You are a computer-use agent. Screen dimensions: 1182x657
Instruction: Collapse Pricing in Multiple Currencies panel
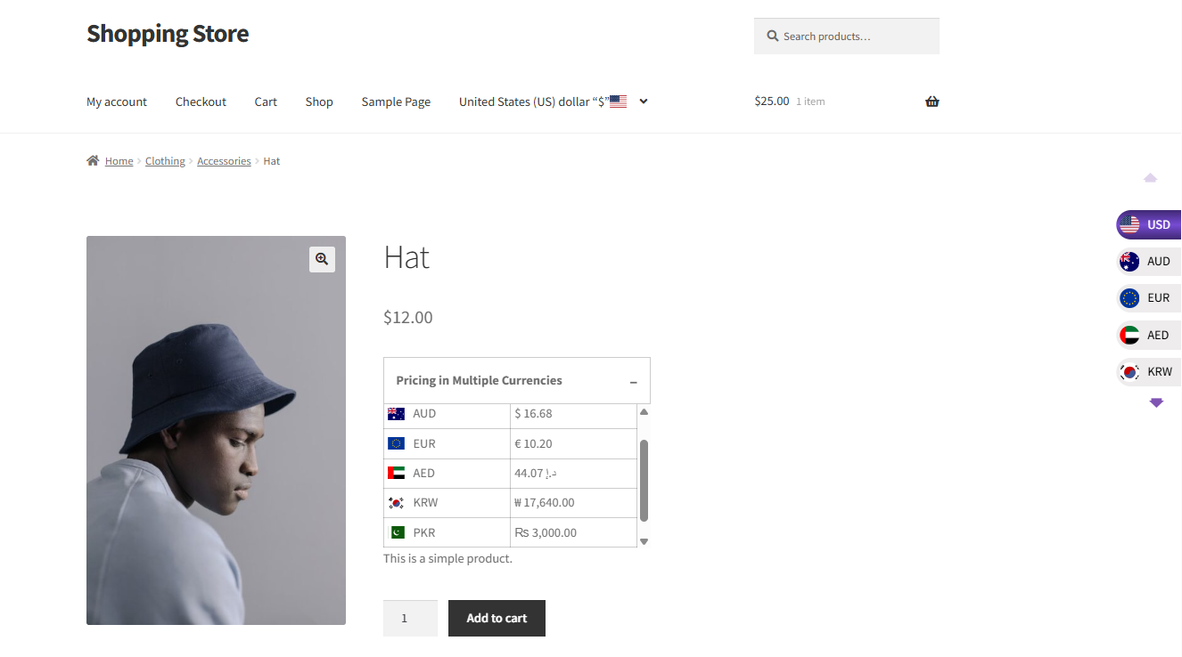[x=634, y=381]
